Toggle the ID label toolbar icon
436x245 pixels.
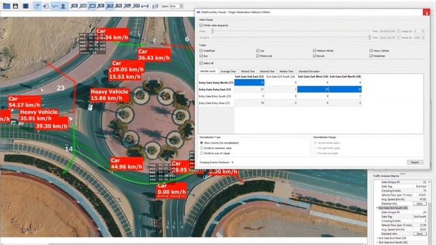74,6
